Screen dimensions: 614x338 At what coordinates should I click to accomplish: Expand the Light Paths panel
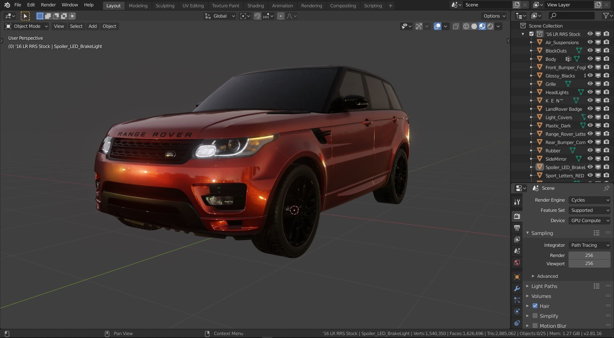coord(544,286)
